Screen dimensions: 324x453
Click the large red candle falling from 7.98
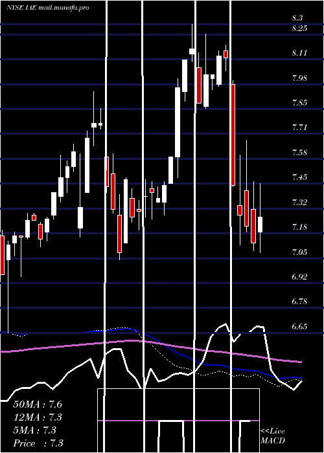coord(233,135)
